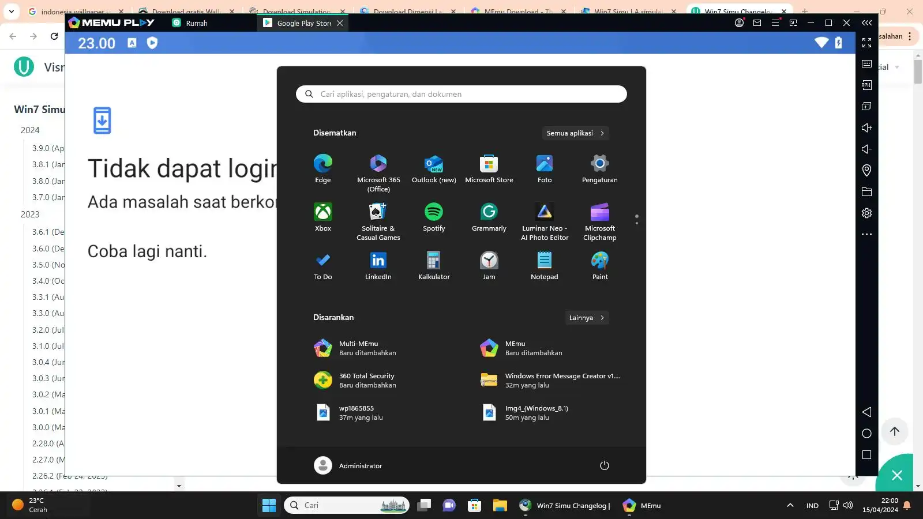Open Microsoft Store in pinned apps
Screen dimensions: 923x519
489,169
